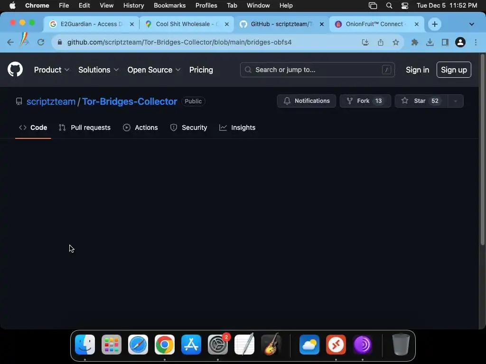This screenshot has height=364, width=486.
Task: Open App Store from the Dock
Action: coord(191,345)
